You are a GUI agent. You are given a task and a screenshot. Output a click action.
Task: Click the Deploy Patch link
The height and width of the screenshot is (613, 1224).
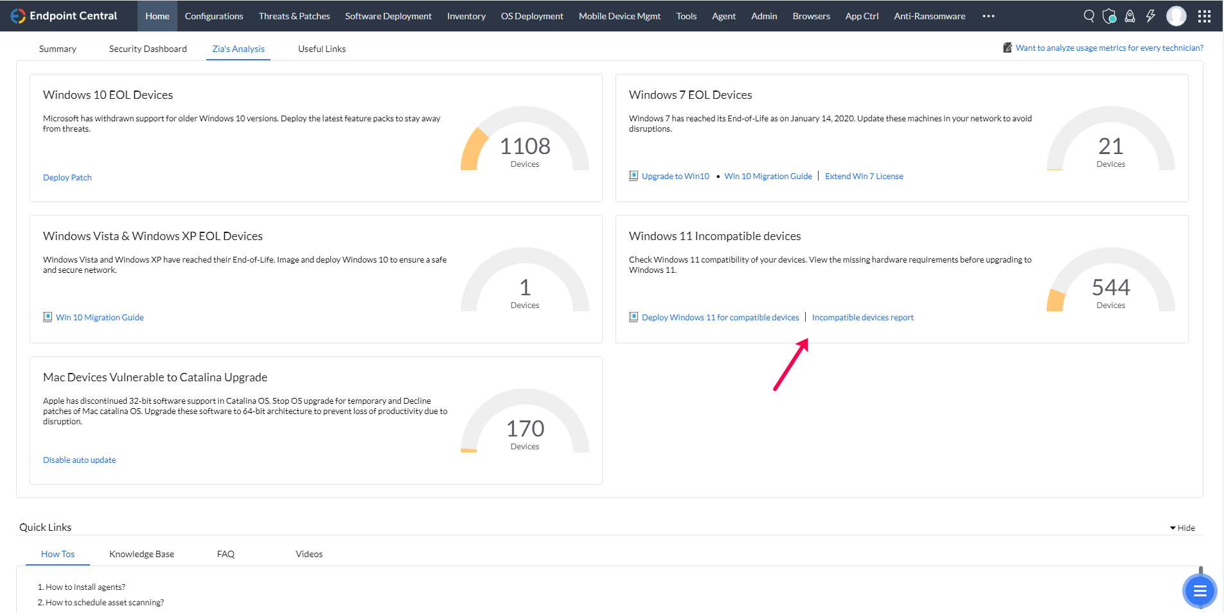pyautogui.click(x=67, y=178)
